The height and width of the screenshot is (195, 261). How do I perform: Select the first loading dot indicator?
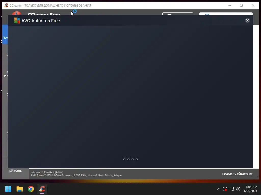point(124,159)
